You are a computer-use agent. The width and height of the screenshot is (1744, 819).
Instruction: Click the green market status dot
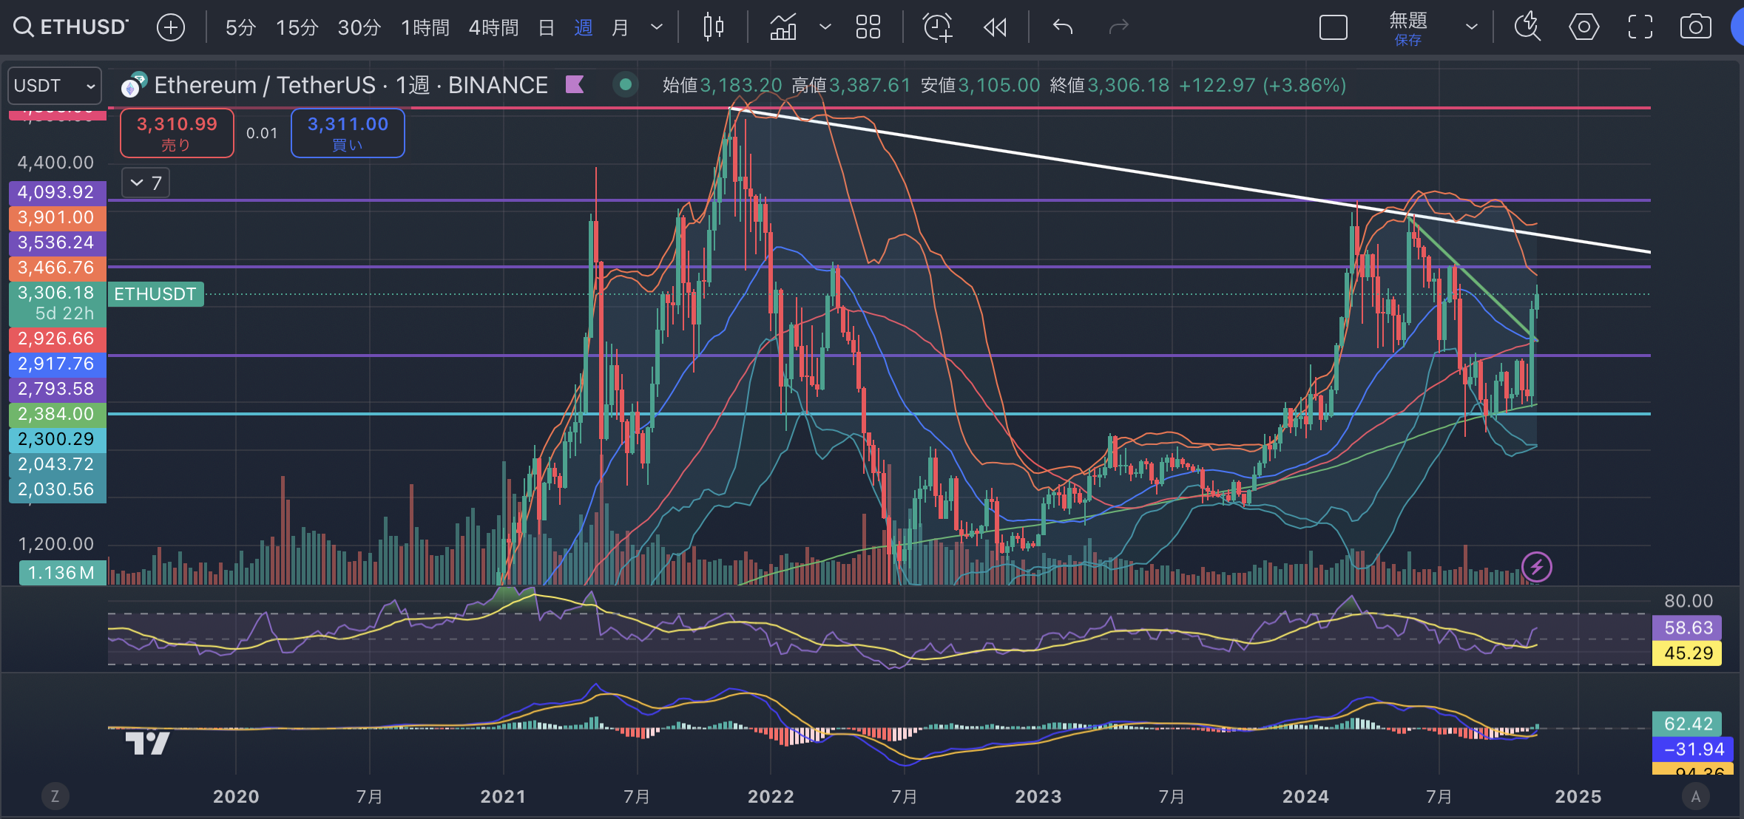(626, 85)
